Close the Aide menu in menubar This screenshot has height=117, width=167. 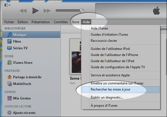86,22
